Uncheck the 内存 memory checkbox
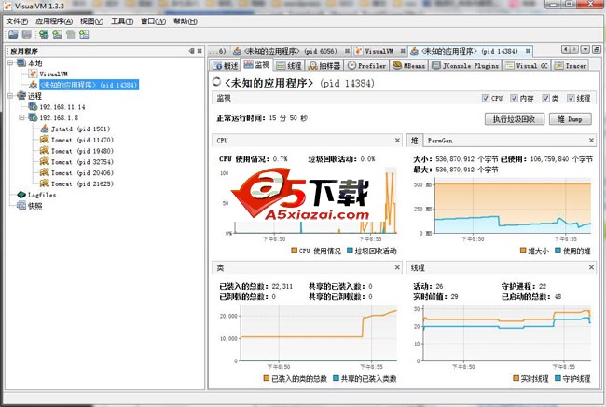606x407 pixels. tap(514, 98)
